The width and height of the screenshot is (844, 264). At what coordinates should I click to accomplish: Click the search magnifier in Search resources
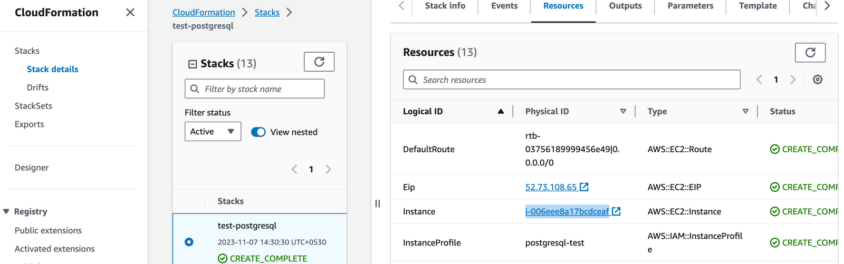[x=413, y=80]
